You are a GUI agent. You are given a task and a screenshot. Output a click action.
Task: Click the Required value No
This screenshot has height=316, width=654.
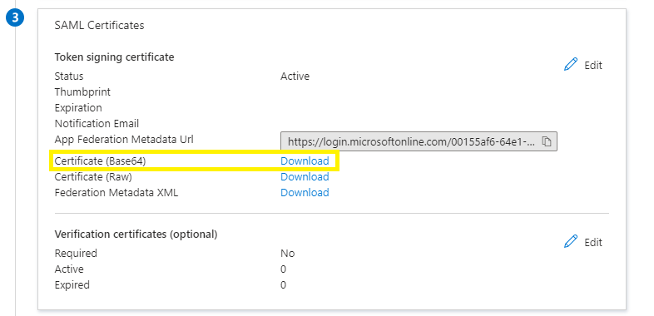tap(287, 254)
